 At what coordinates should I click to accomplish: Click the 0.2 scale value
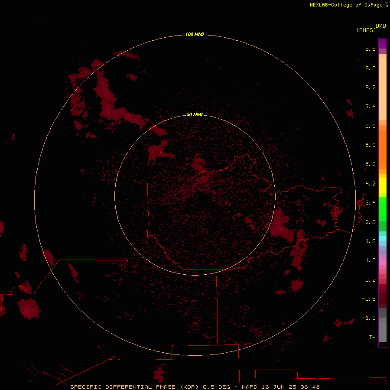[x=370, y=280]
